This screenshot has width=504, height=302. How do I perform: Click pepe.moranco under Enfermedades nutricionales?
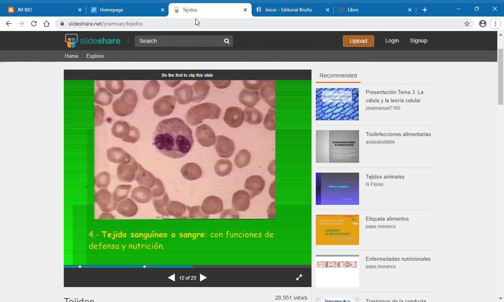tap(381, 267)
